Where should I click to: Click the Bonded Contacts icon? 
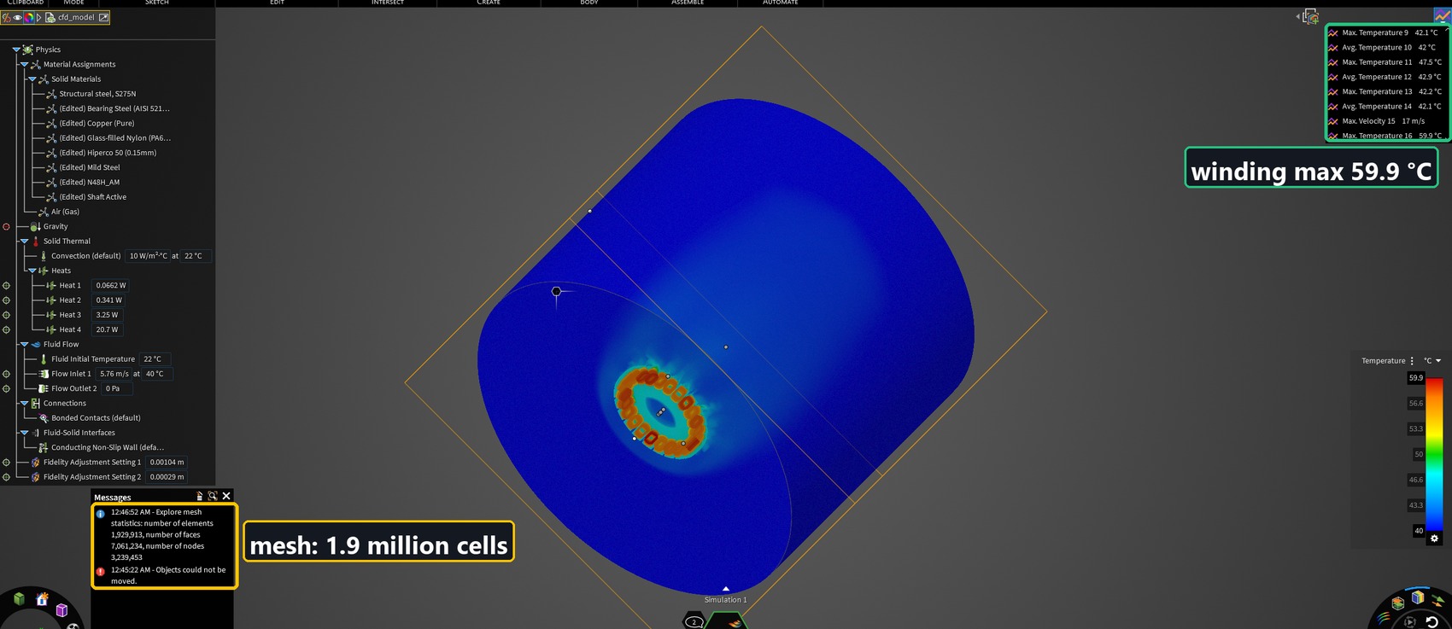click(44, 418)
